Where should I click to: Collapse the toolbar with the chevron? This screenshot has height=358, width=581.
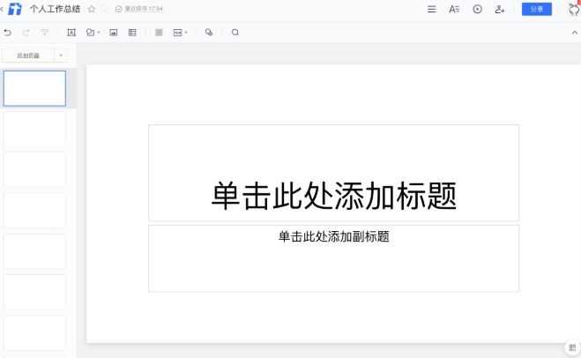point(575,33)
